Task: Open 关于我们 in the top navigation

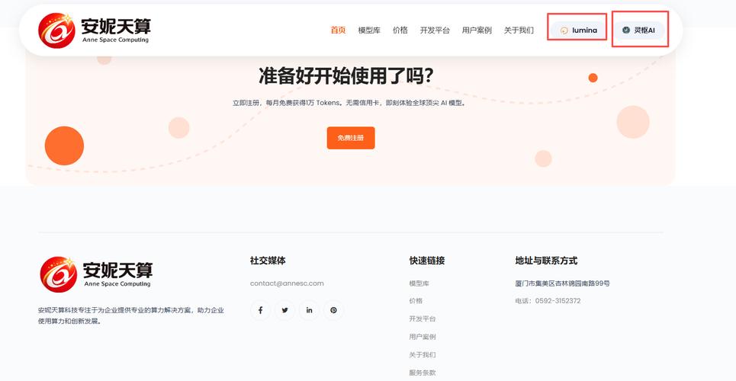Action: coord(519,30)
